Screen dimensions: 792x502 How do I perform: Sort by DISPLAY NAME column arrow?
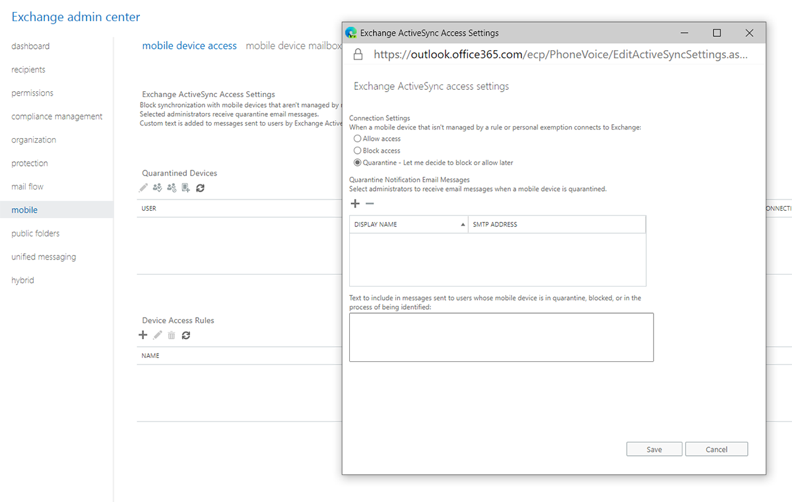[463, 225]
